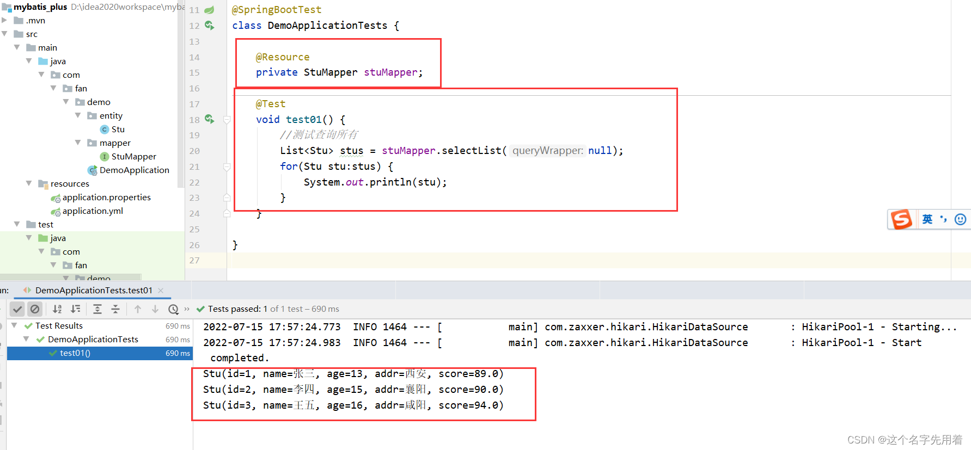
Task: Click the application.properties file icon
Action: [56, 198]
